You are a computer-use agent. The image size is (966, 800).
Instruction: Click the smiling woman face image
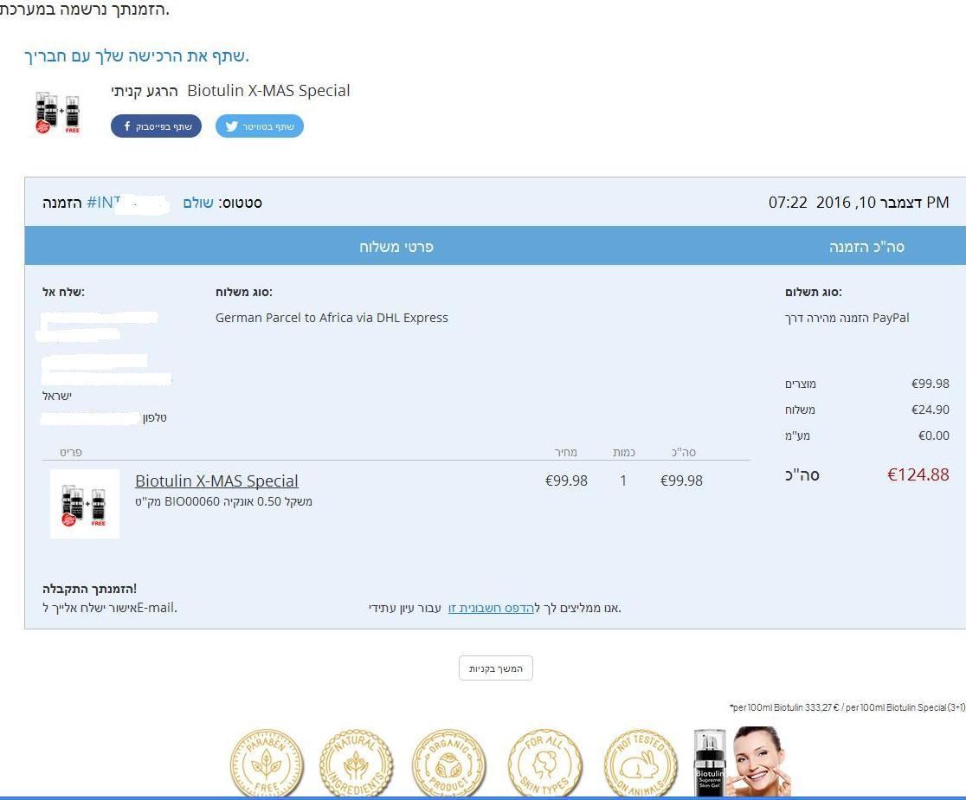[x=759, y=760]
